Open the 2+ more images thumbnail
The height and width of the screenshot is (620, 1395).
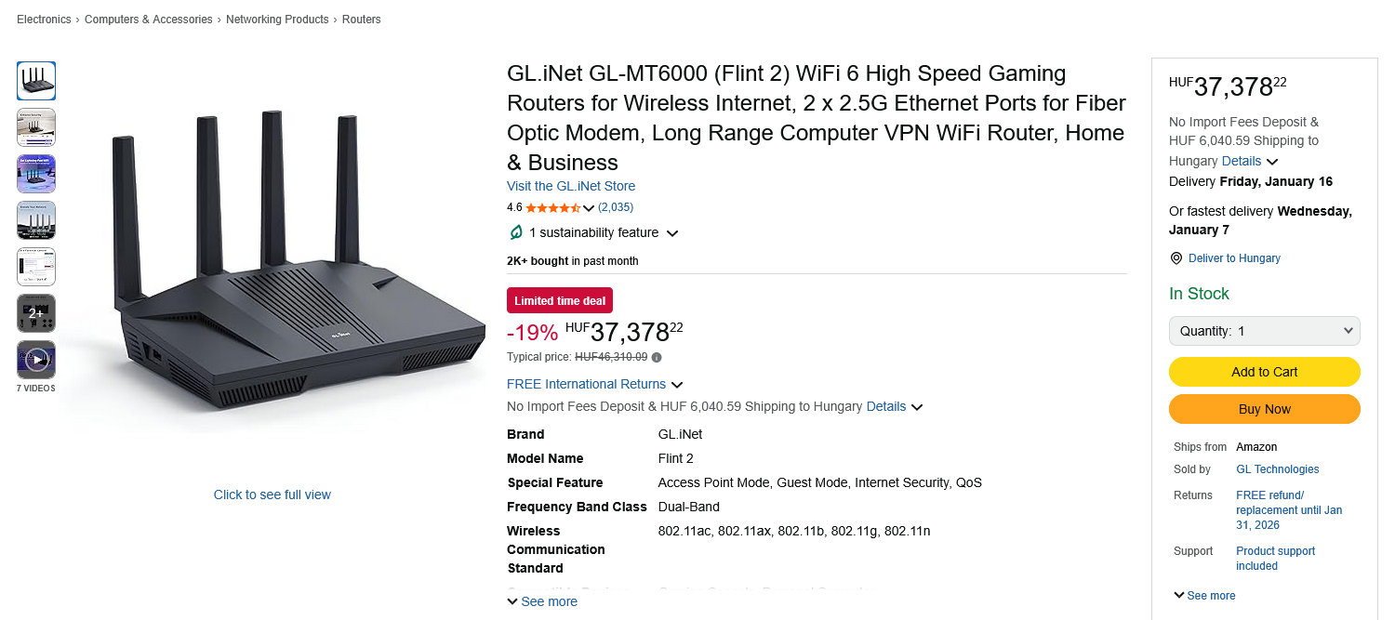[x=36, y=313]
